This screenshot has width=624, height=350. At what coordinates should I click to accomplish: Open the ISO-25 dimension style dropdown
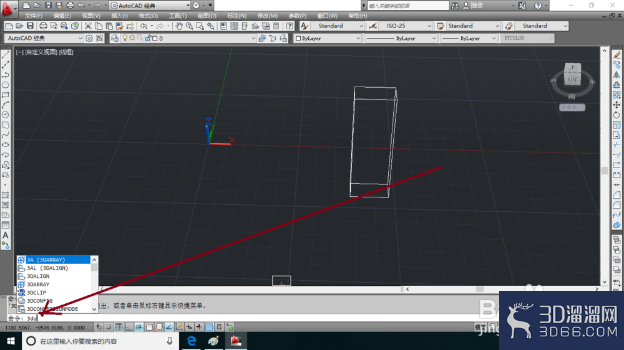[x=407, y=26]
